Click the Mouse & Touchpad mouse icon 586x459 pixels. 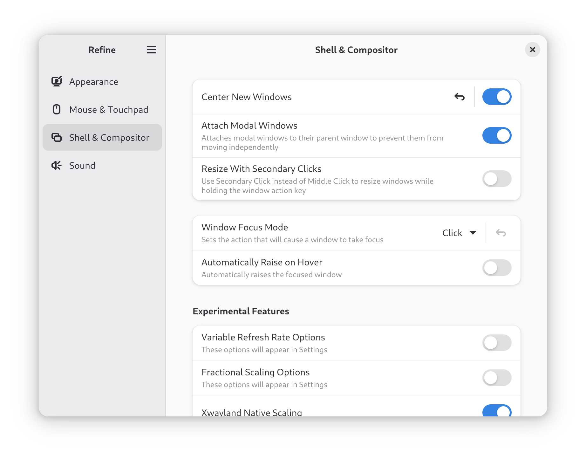(57, 110)
